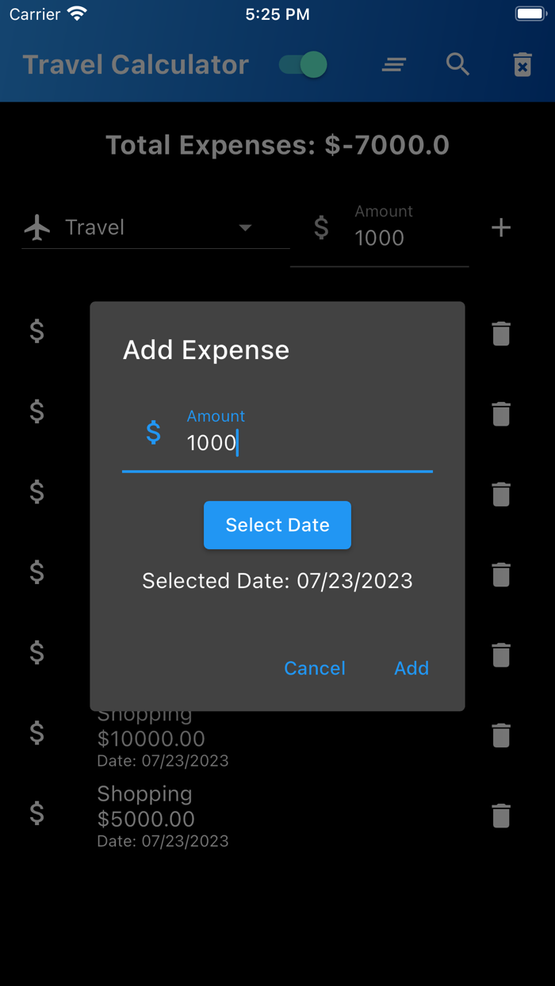Toggle the switch next to Travel Calculator title
The image size is (555, 986).
300,65
